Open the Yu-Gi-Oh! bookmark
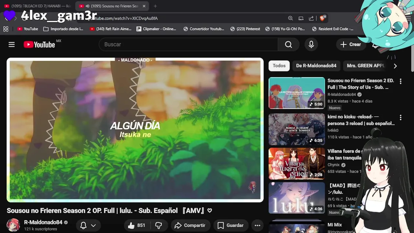Image resolution: width=414 pixels, height=233 pixels. pos(285,29)
